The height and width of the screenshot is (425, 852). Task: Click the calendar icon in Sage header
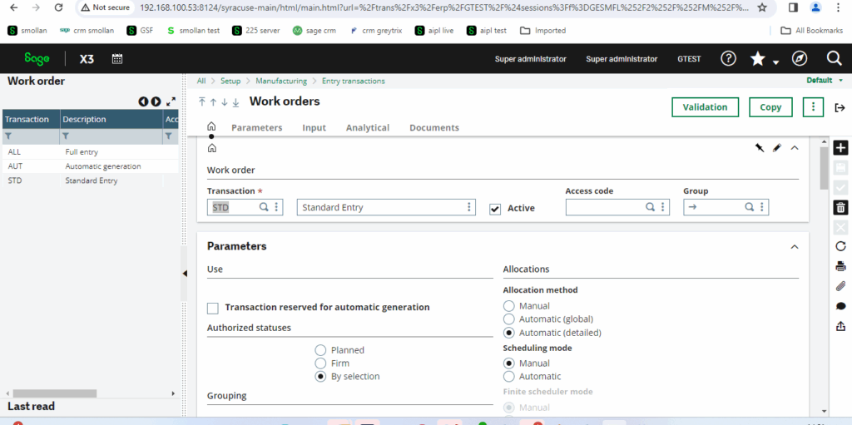click(x=117, y=59)
